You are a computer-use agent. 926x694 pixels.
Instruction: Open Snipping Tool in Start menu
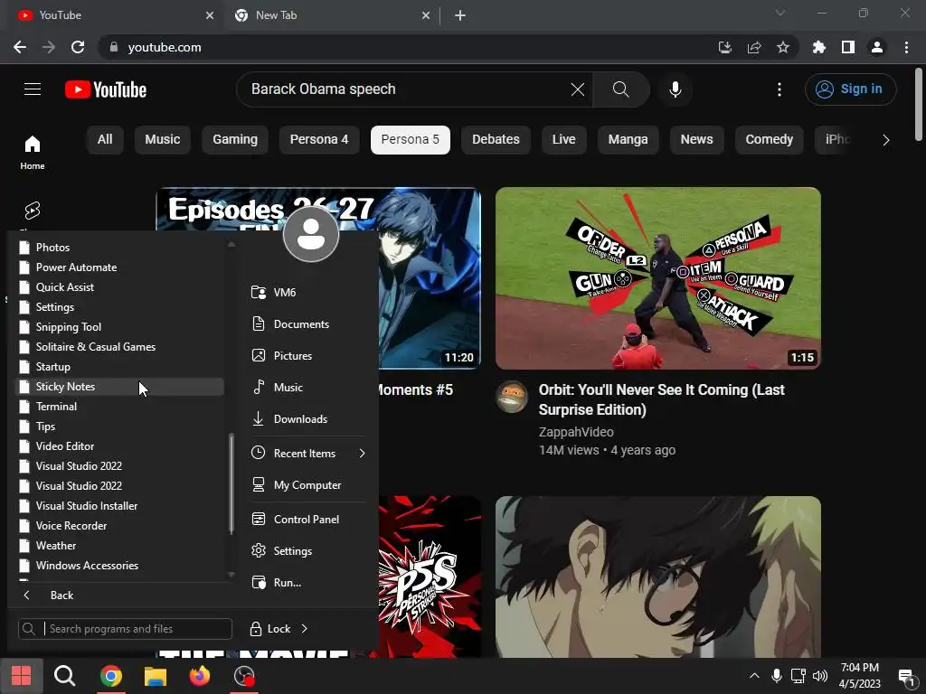pyautogui.click(x=118, y=327)
